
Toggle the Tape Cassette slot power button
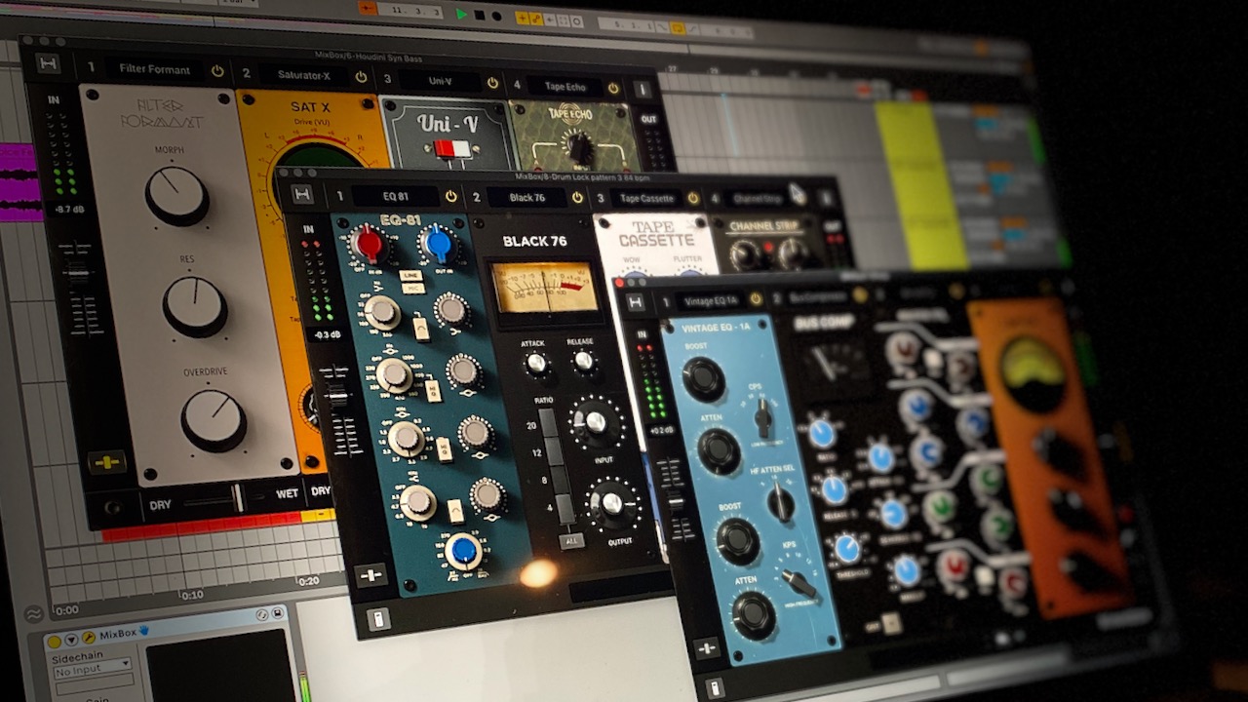(693, 198)
